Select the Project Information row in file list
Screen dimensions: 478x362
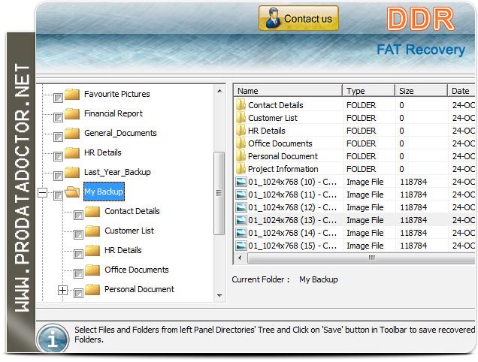coord(355,169)
